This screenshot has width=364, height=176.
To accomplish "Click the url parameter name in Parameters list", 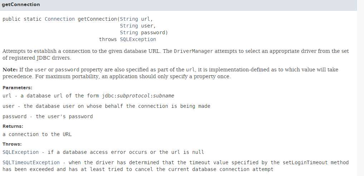I will click(7, 96).
